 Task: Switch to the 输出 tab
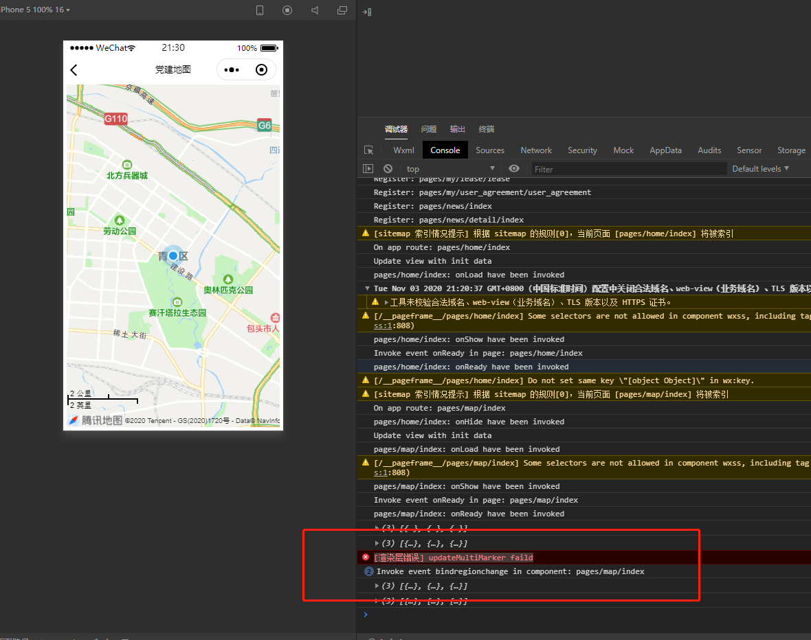(458, 129)
